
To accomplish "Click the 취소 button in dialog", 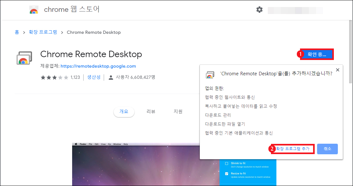I will coord(327,149).
